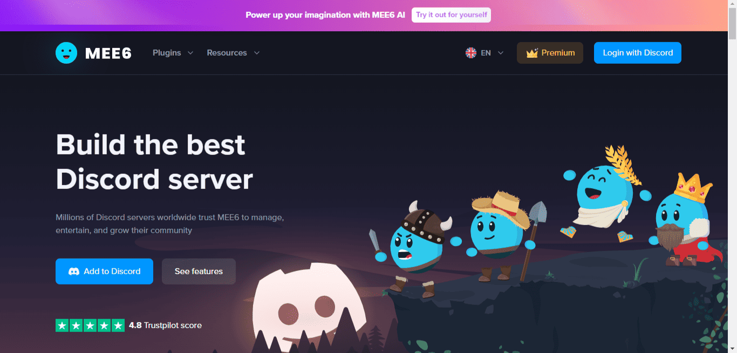Viewport: 737px width, 353px height.
Task: Click the language selector chevron
Action: 501,53
